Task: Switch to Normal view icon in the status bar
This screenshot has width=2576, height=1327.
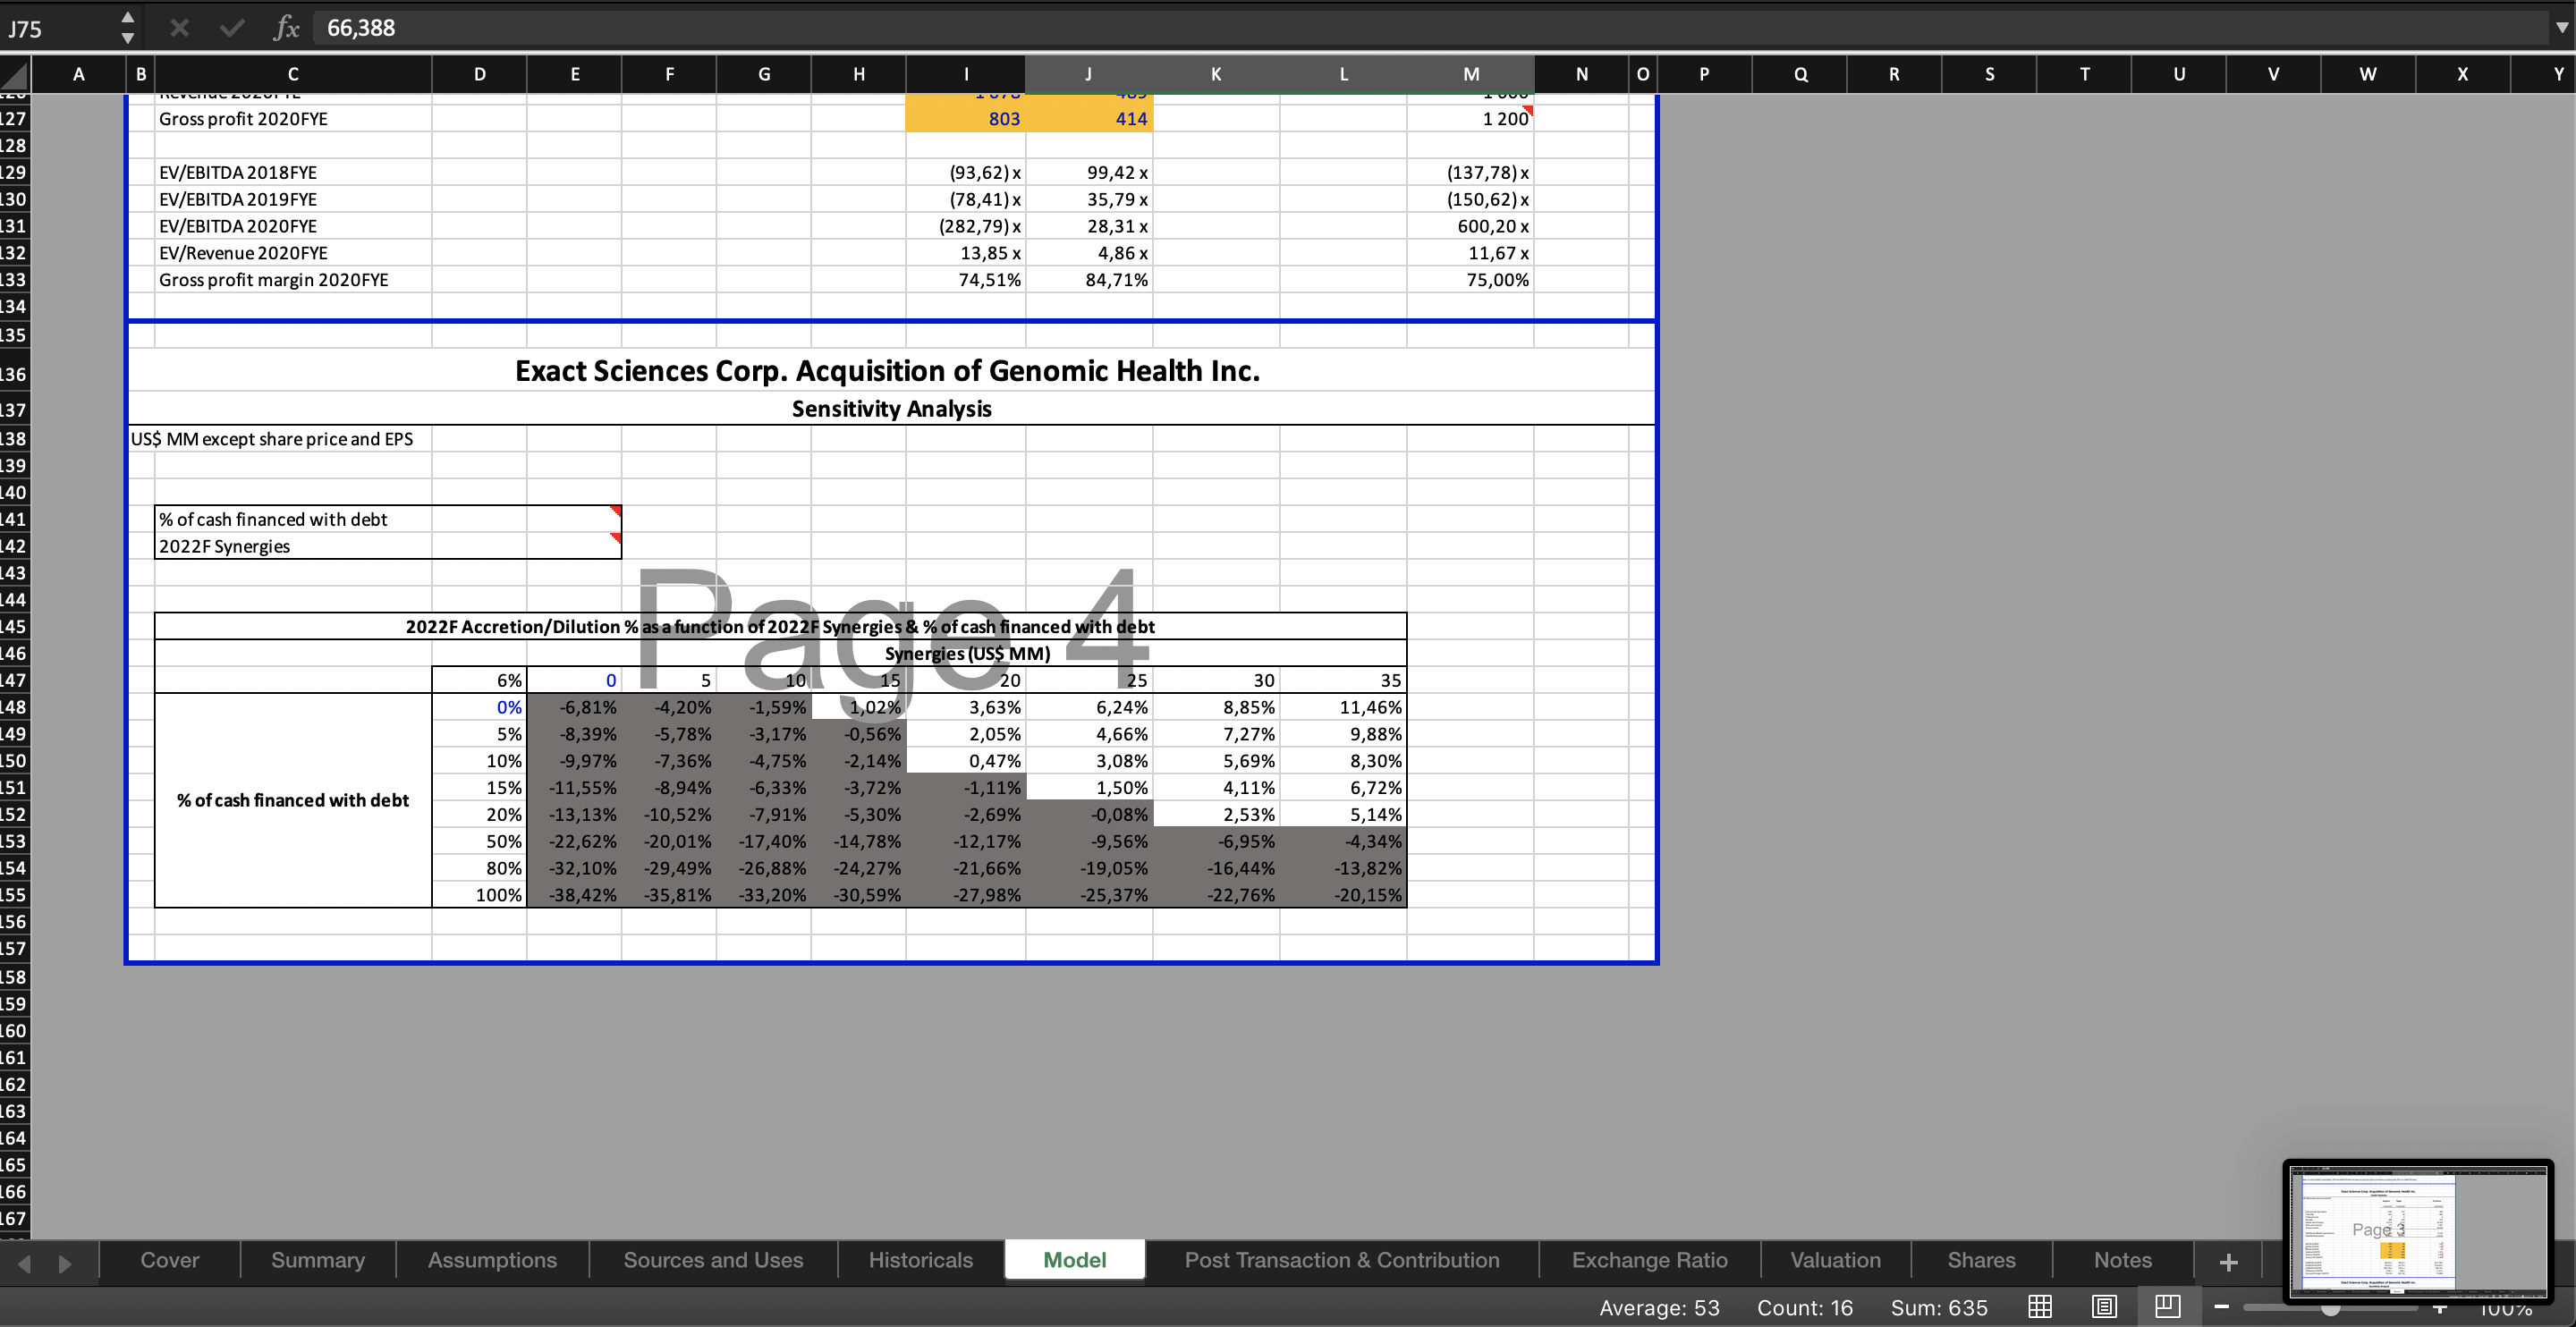Action: tap(2040, 1306)
